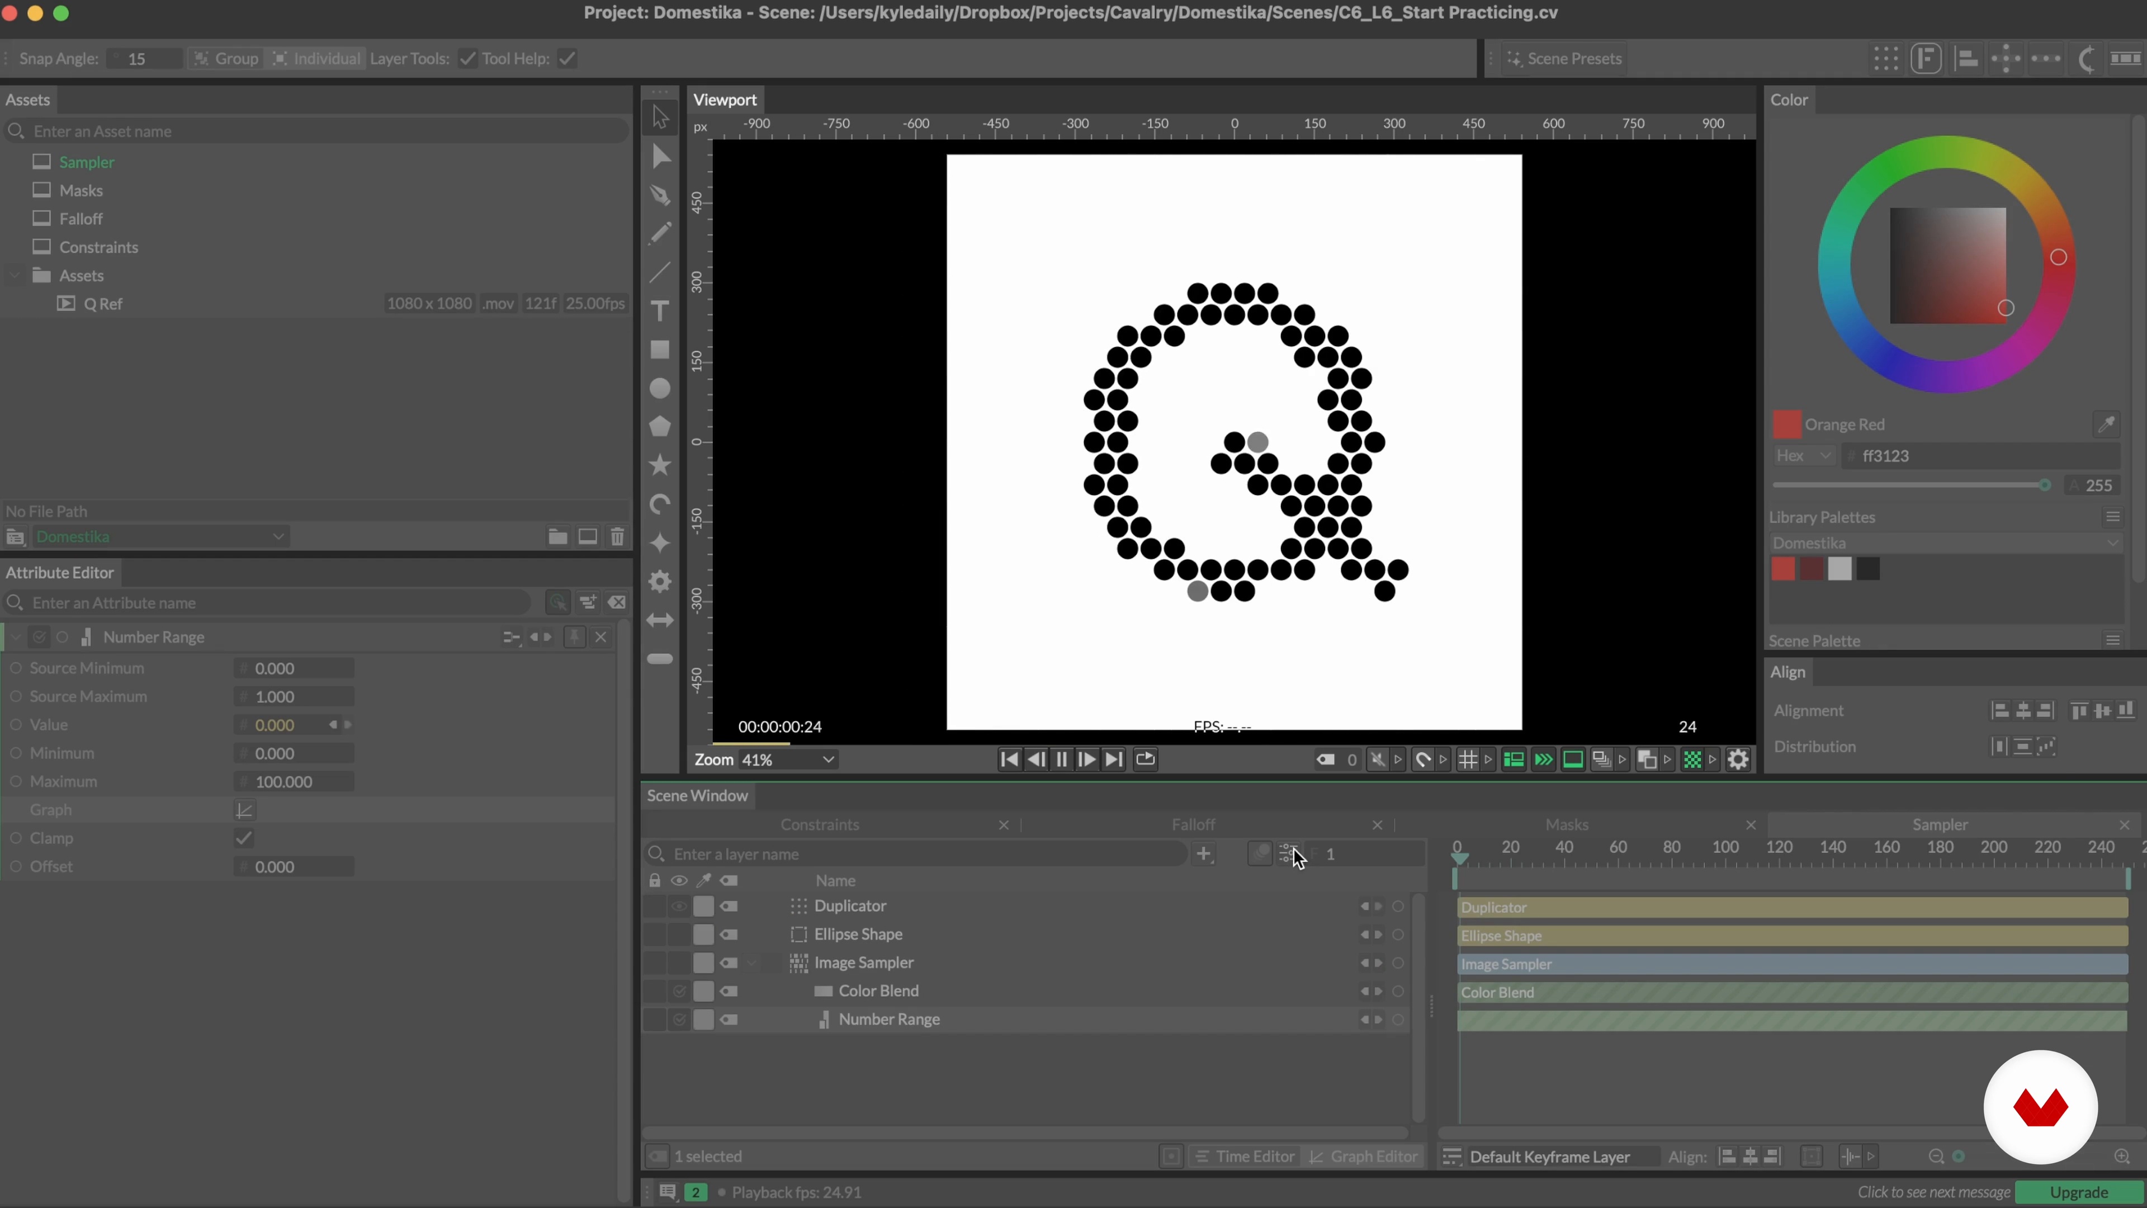Image resolution: width=2147 pixels, height=1208 pixels.
Task: Click the alpha slider handle
Action: (2044, 485)
